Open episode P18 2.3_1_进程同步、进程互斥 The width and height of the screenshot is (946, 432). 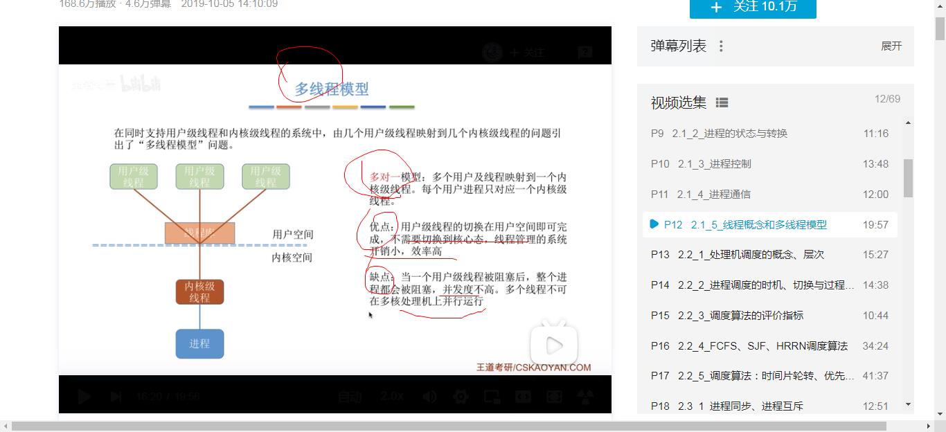[x=770, y=406]
